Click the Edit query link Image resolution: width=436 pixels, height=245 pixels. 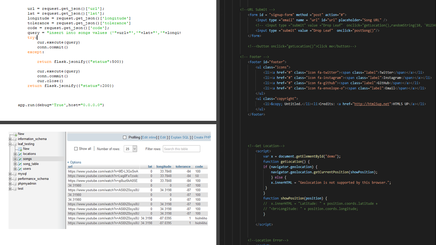[163, 137]
